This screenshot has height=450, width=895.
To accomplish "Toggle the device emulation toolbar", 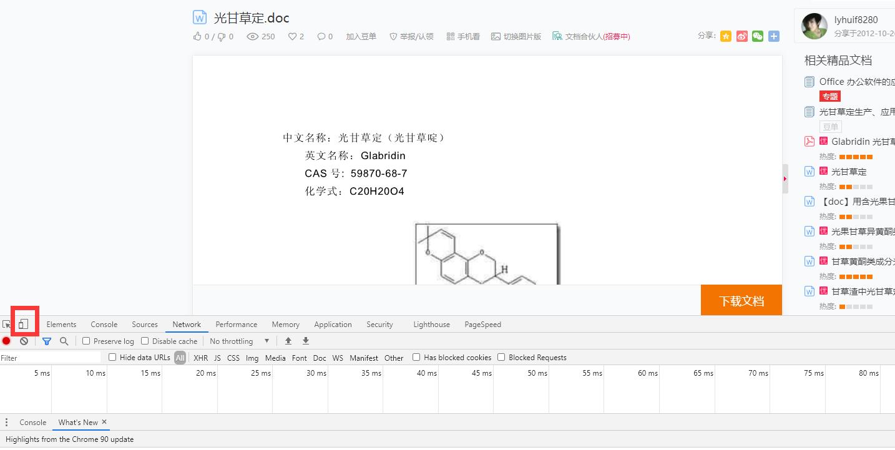I will (24, 323).
